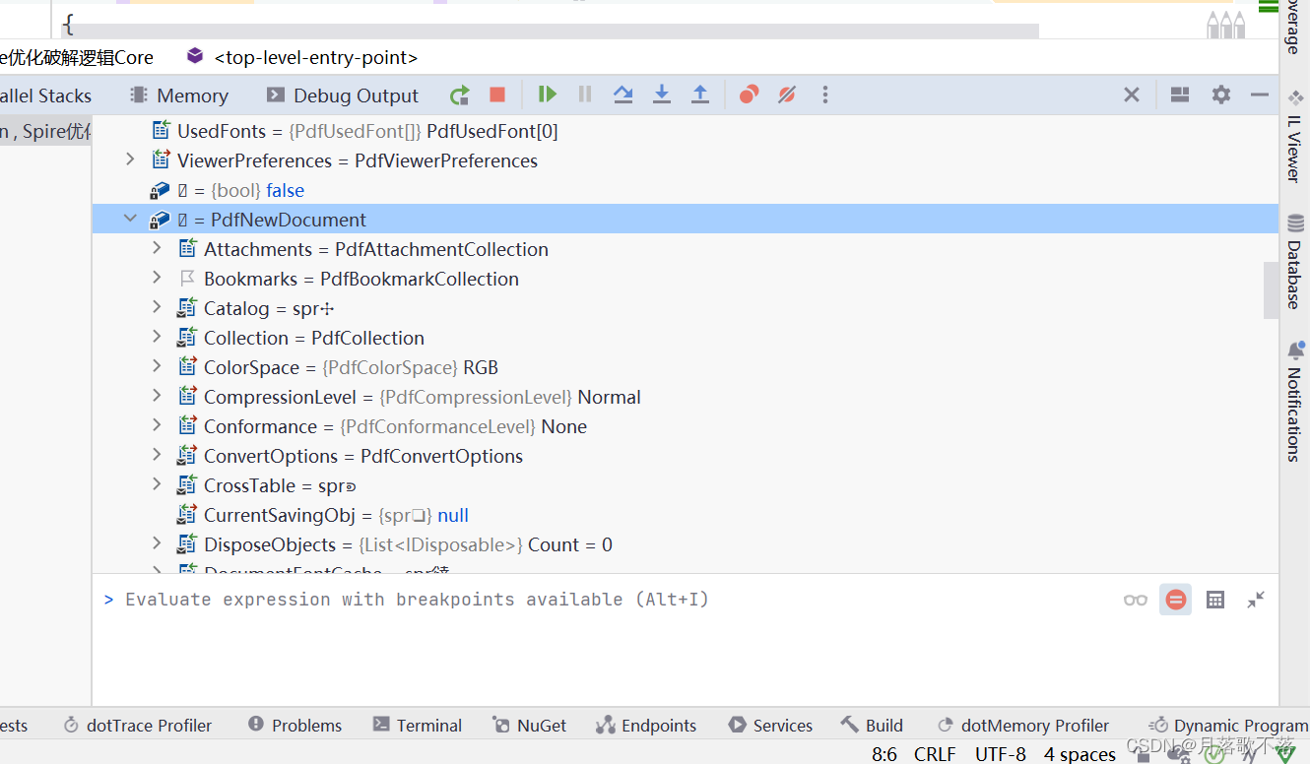Open the View Breakpoints dialog
The width and height of the screenshot is (1310, 764).
[x=750, y=95]
